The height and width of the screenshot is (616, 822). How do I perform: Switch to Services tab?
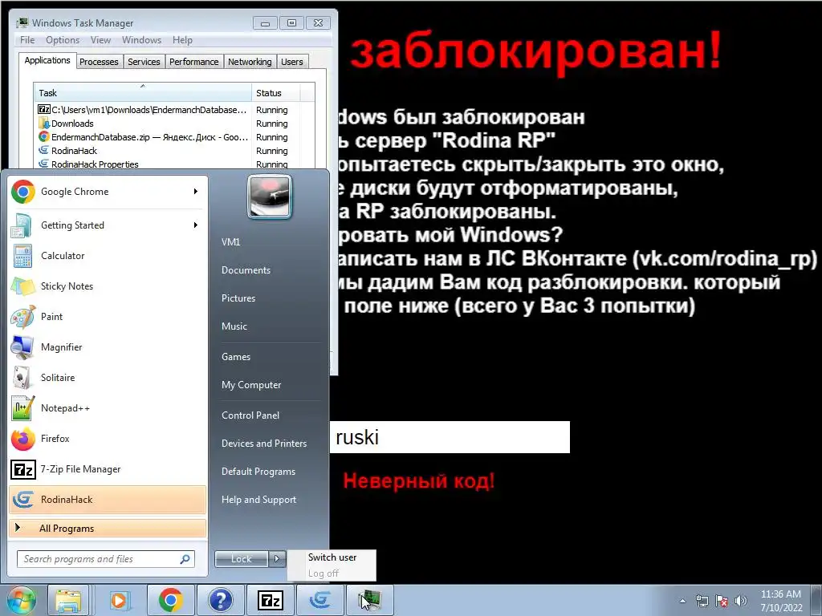pos(144,62)
